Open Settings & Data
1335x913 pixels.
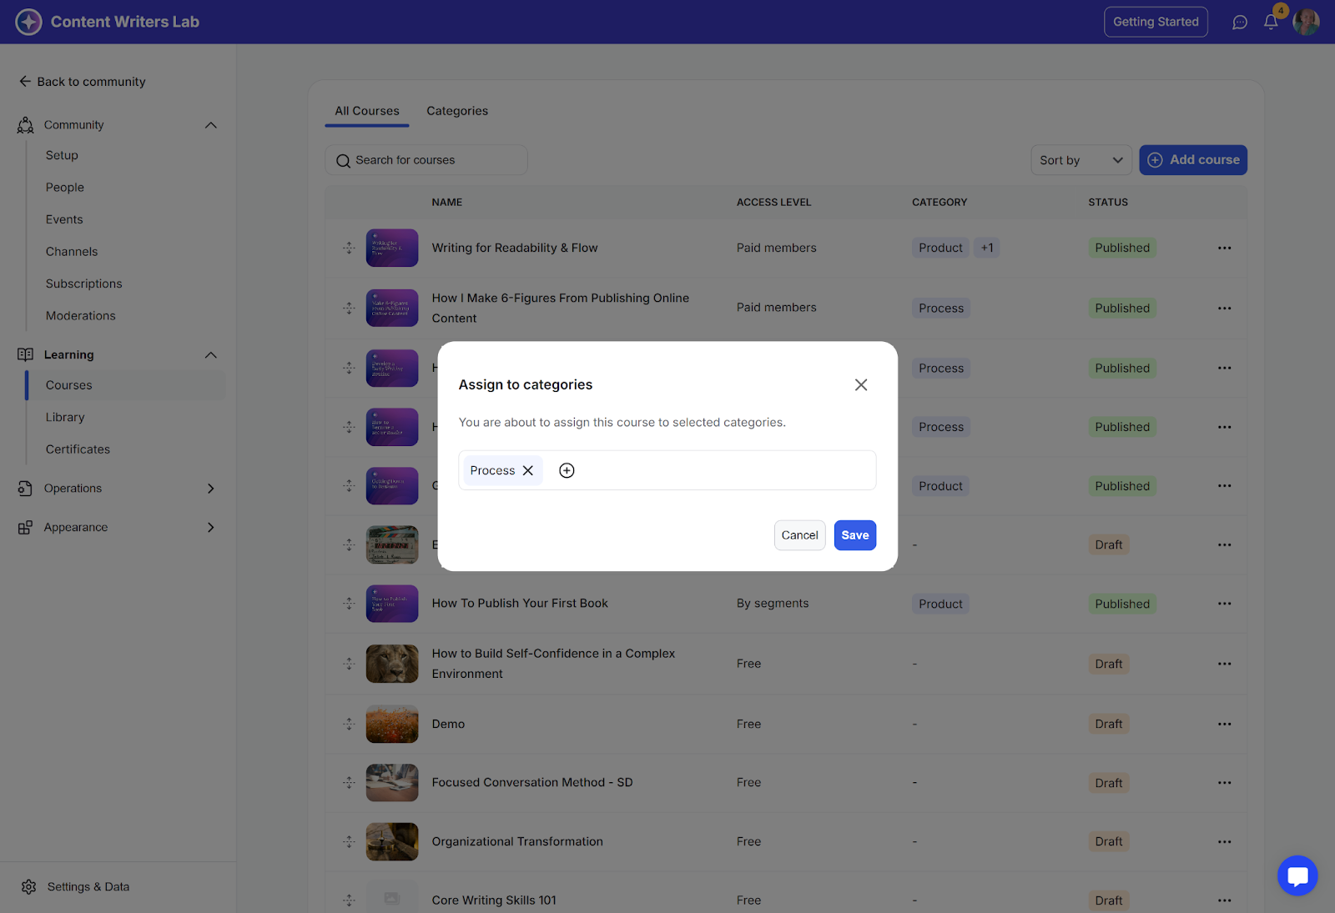click(x=88, y=886)
